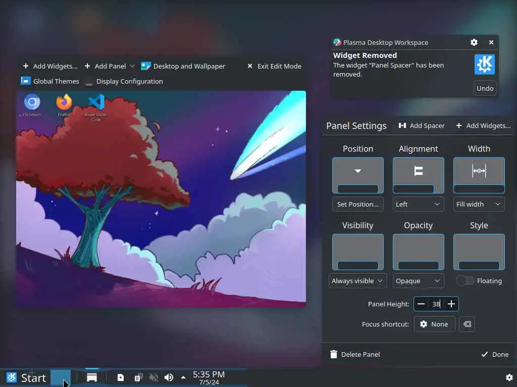Open the removable devices tray icon
The height and width of the screenshot is (387, 517).
tap(121, 378)
